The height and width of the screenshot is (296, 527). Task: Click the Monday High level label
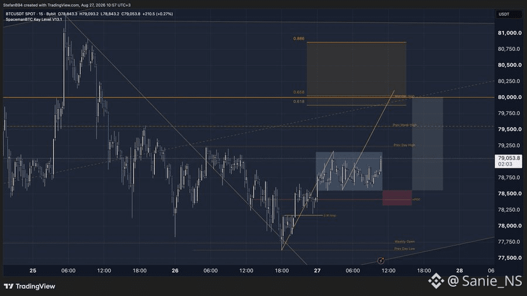coord(404,97)
